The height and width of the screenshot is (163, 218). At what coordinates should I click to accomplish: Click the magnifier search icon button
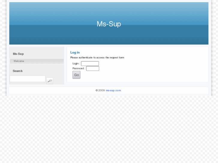(50, 81)
